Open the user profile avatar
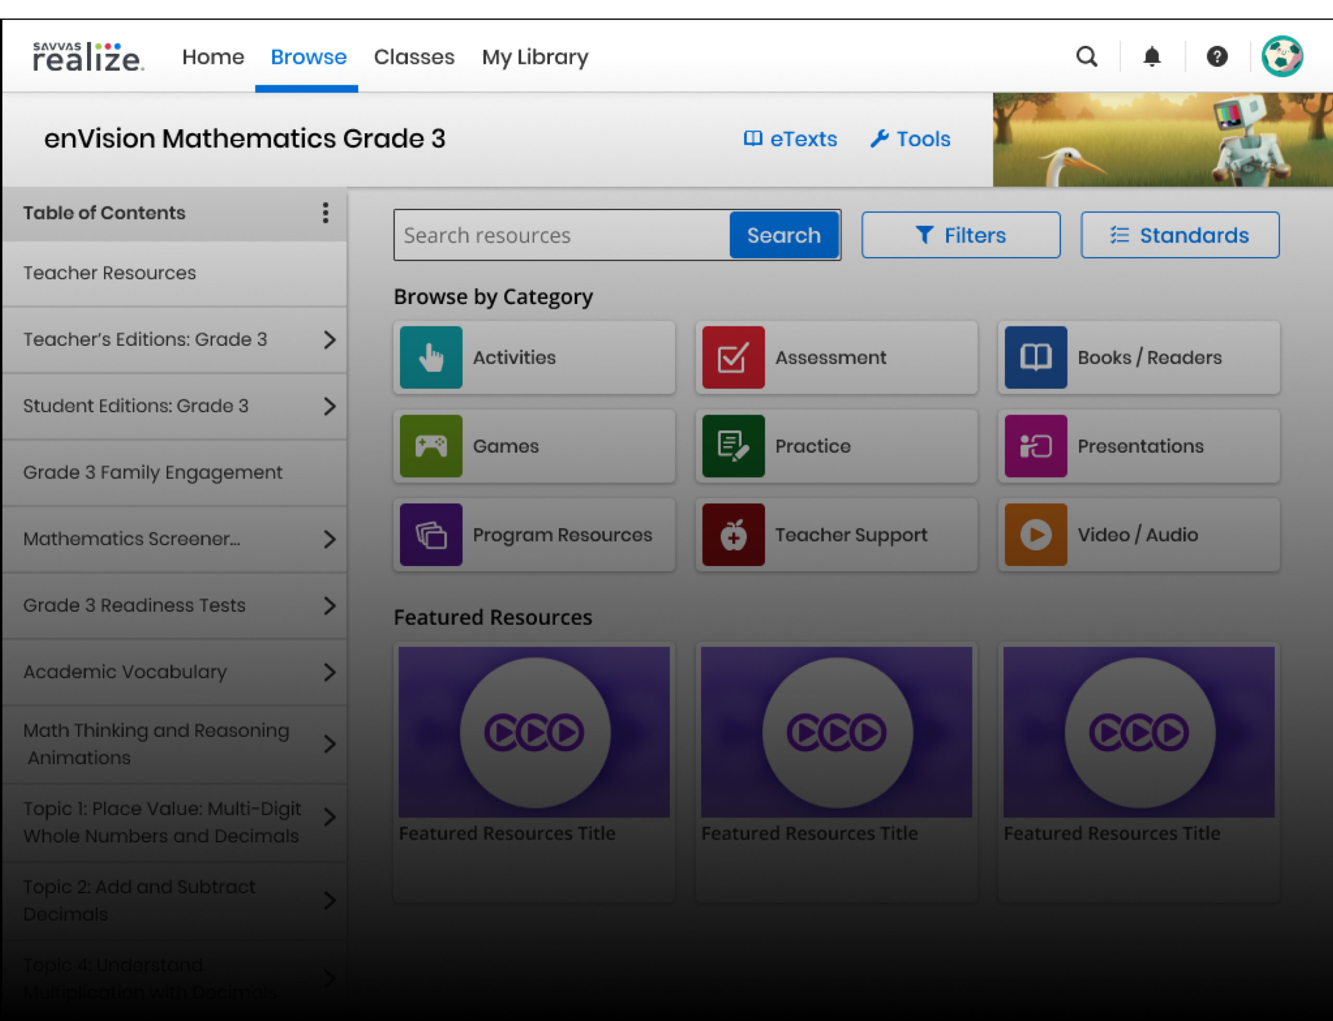 [1282, 57]
